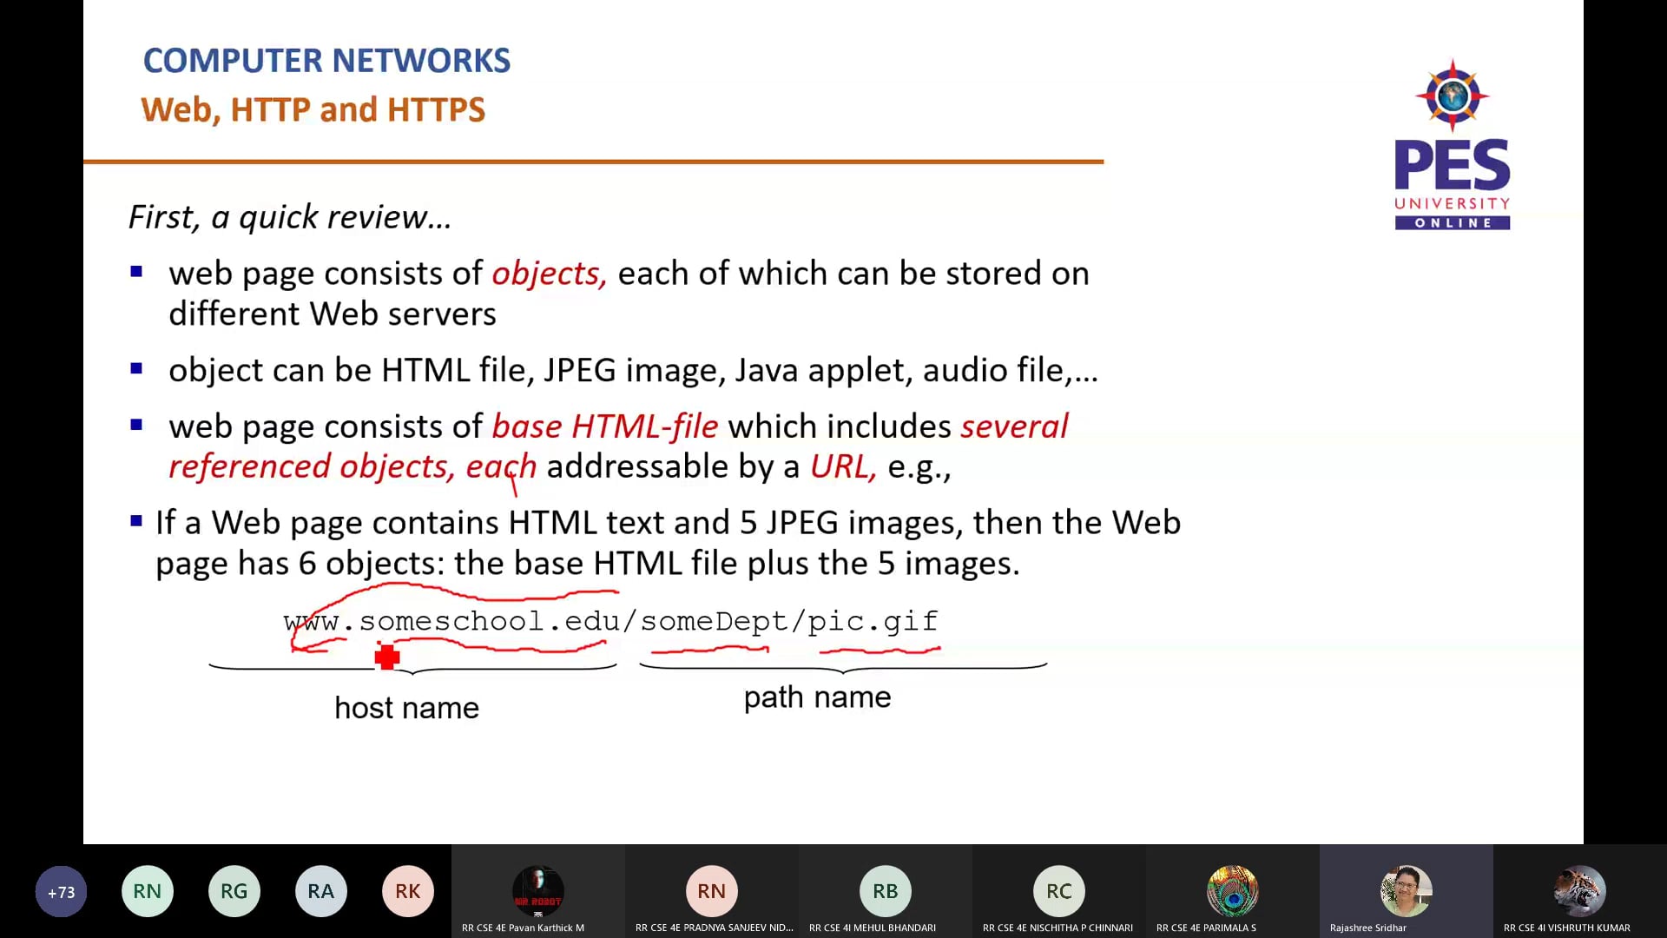Screen dimensions: 1667x938
Task: Click the slide title COMPUTER NETWORKS
Action: (x=326, y=60)
